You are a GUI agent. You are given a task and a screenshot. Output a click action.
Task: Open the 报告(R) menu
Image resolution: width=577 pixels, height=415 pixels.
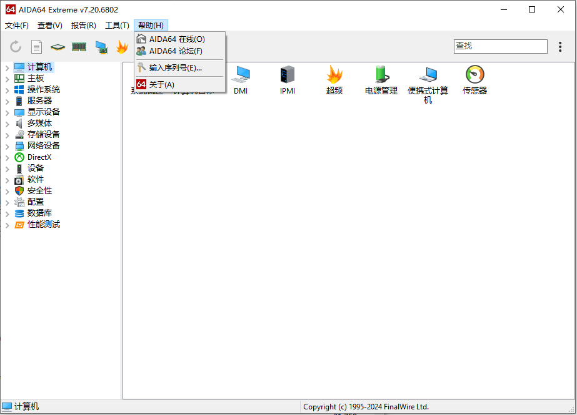point(84,26)
